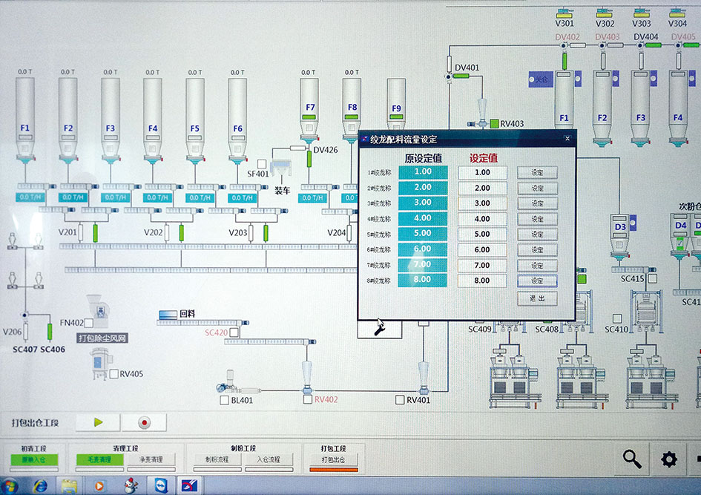Image resolution: width=701 pixels, height=495 pixels.
Task: Open Internet Explorer from the taskbar
Action: point(40,485)
